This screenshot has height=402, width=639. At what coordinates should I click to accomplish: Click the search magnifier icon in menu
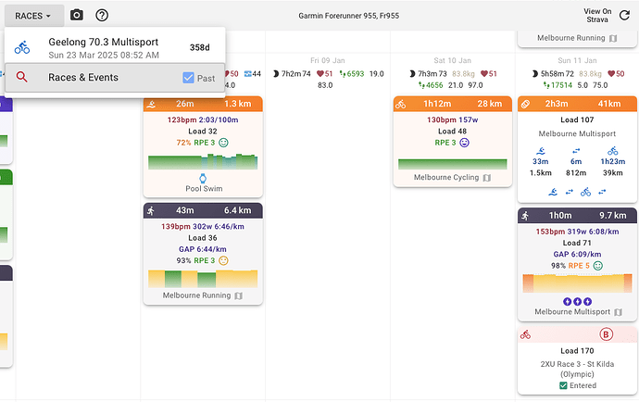(22, 78)
